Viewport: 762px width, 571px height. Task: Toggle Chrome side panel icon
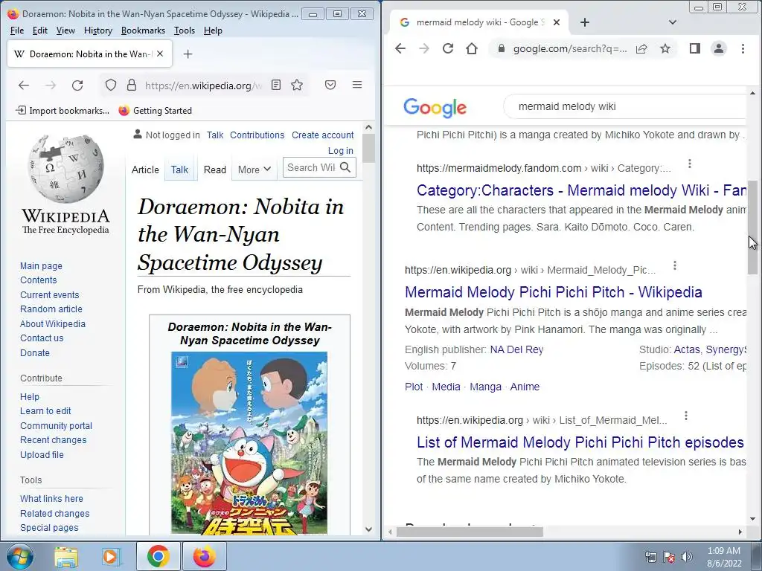pyautogui.click(x=695, y=48)
